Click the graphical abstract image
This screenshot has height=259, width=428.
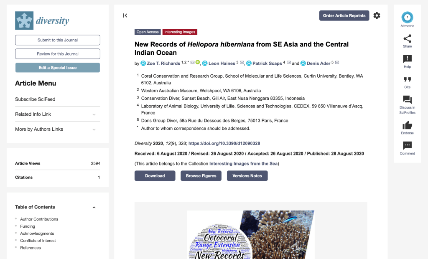(x=250, y=234)
